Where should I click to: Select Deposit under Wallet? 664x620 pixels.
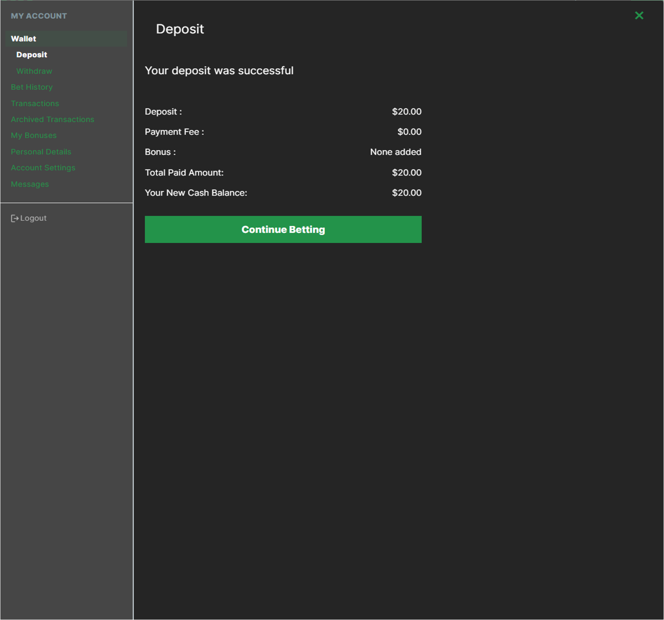(x=32, y=55)
